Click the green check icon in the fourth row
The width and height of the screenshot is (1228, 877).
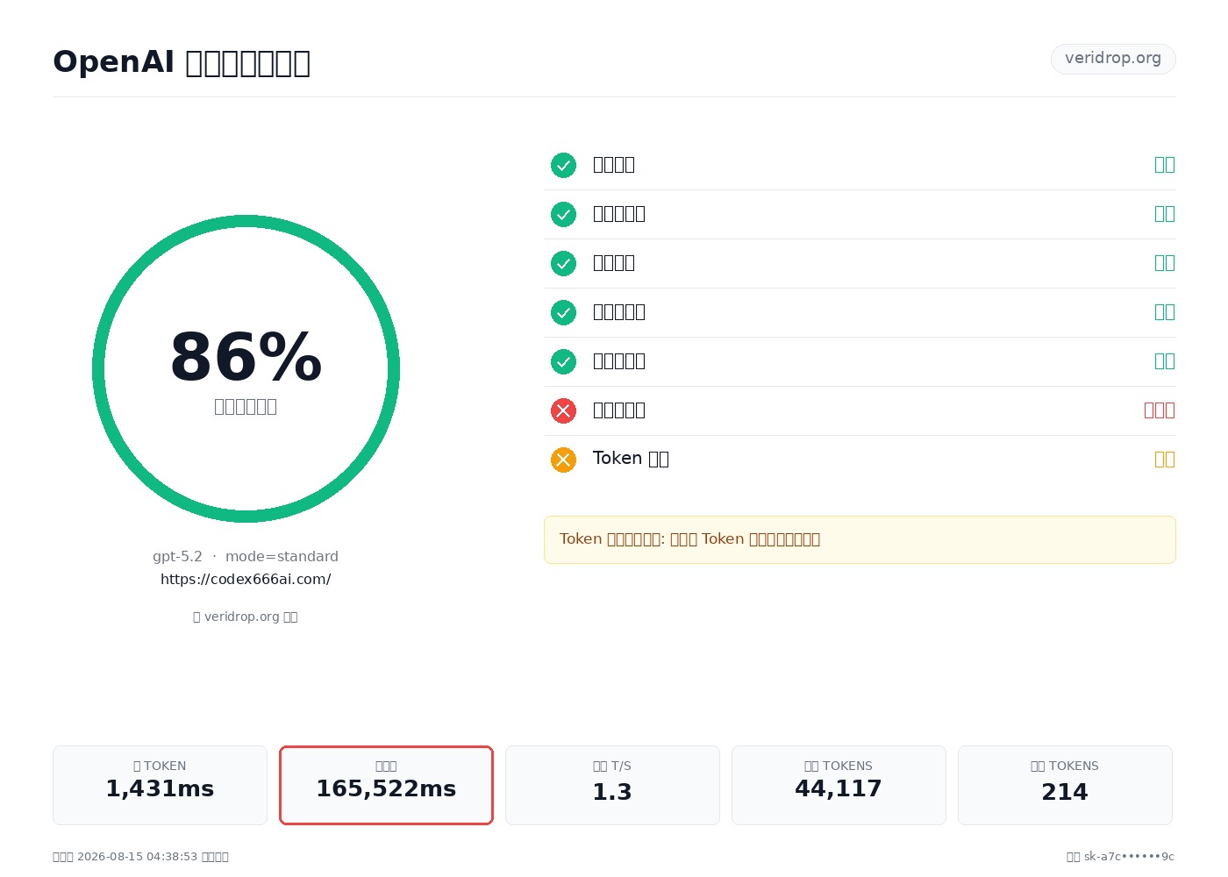(x=563, y=312)
